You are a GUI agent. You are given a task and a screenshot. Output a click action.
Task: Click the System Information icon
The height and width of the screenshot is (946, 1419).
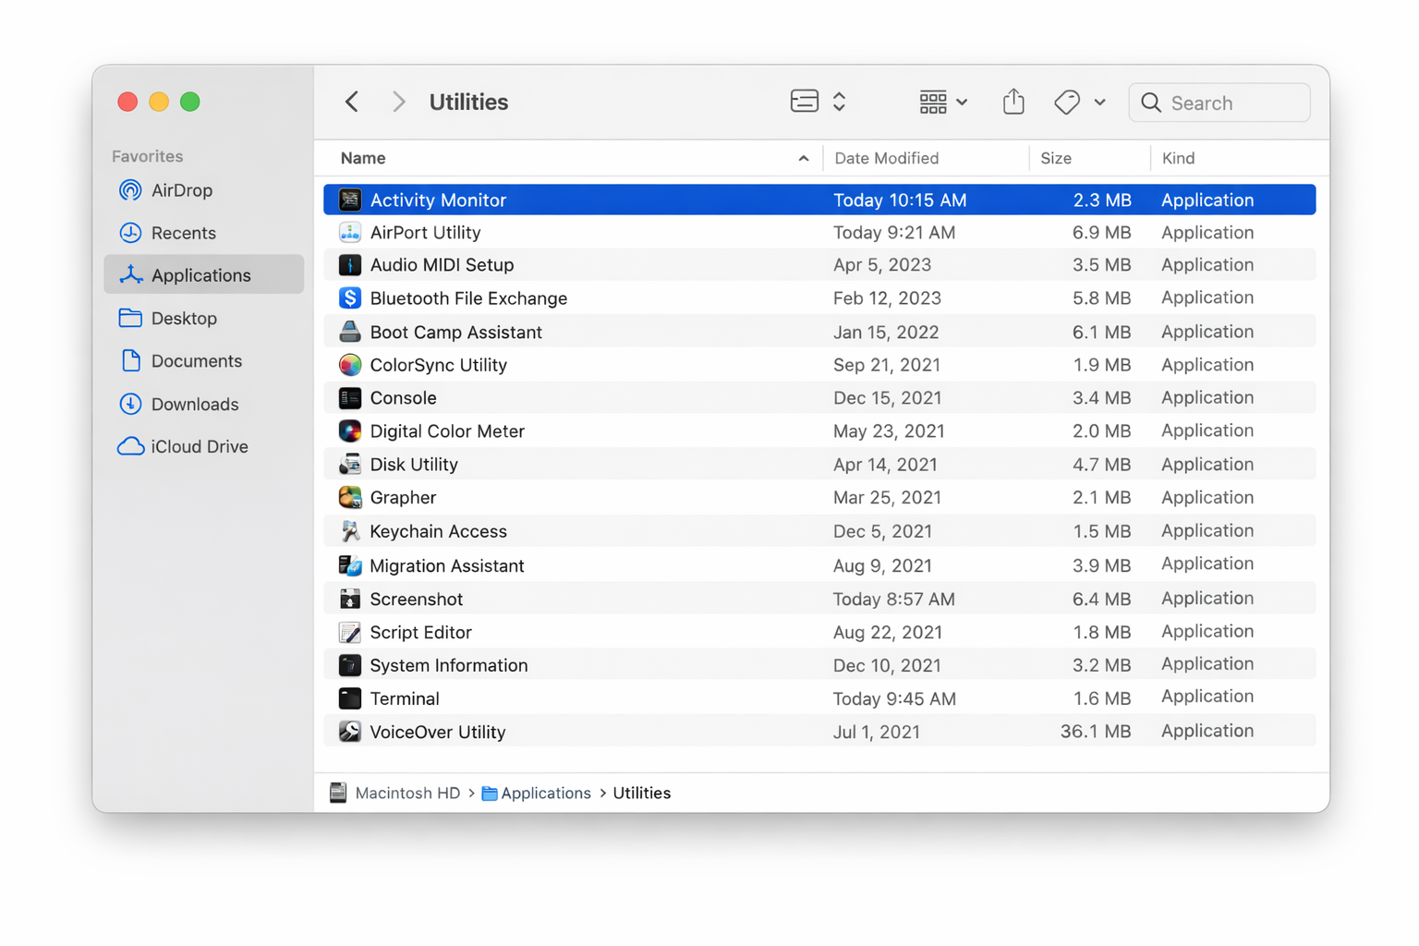349,665
